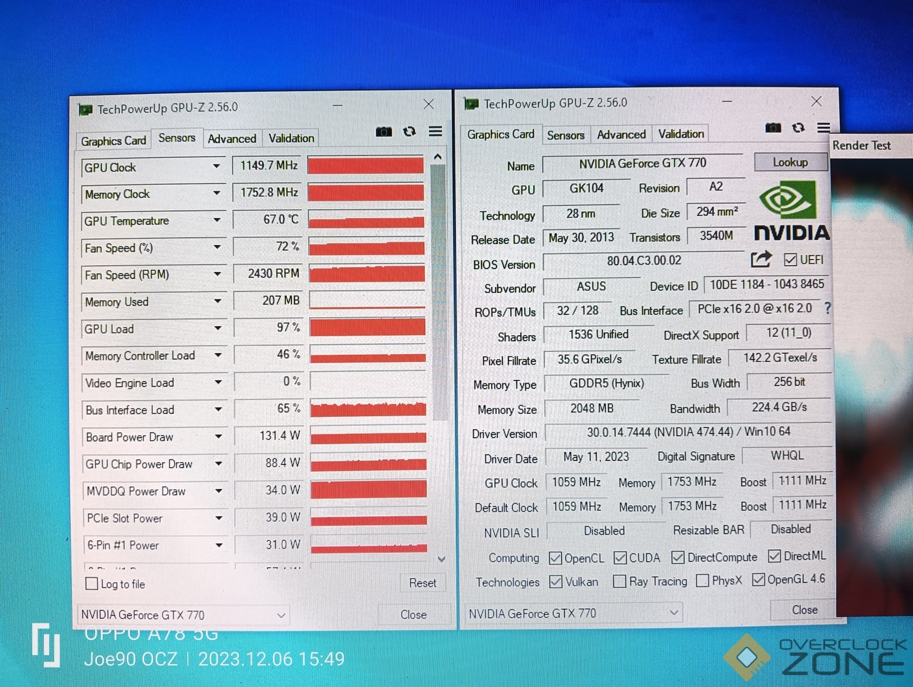Image resolution: width=913 pixels, height=687 pixels.
Task: Open the Validation tab in the Sensors window
Action: tap(291, 138)
